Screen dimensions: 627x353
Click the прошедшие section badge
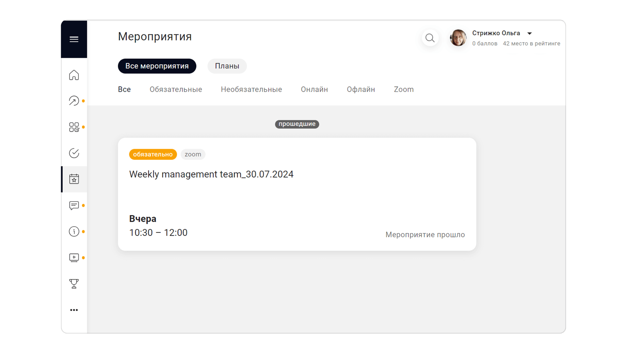click(x=297, y=124)
